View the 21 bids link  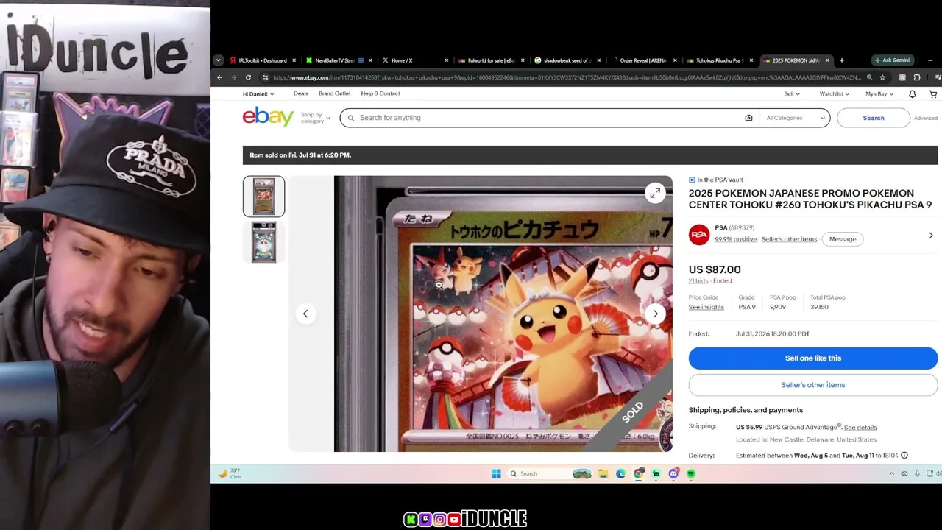click(698, 280)
